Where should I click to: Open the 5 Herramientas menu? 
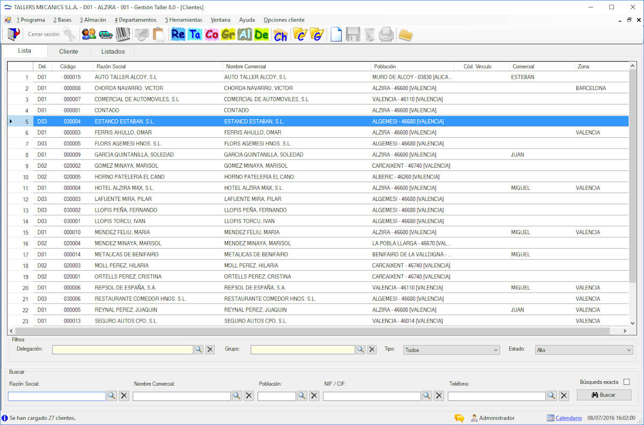click(184, 20)
